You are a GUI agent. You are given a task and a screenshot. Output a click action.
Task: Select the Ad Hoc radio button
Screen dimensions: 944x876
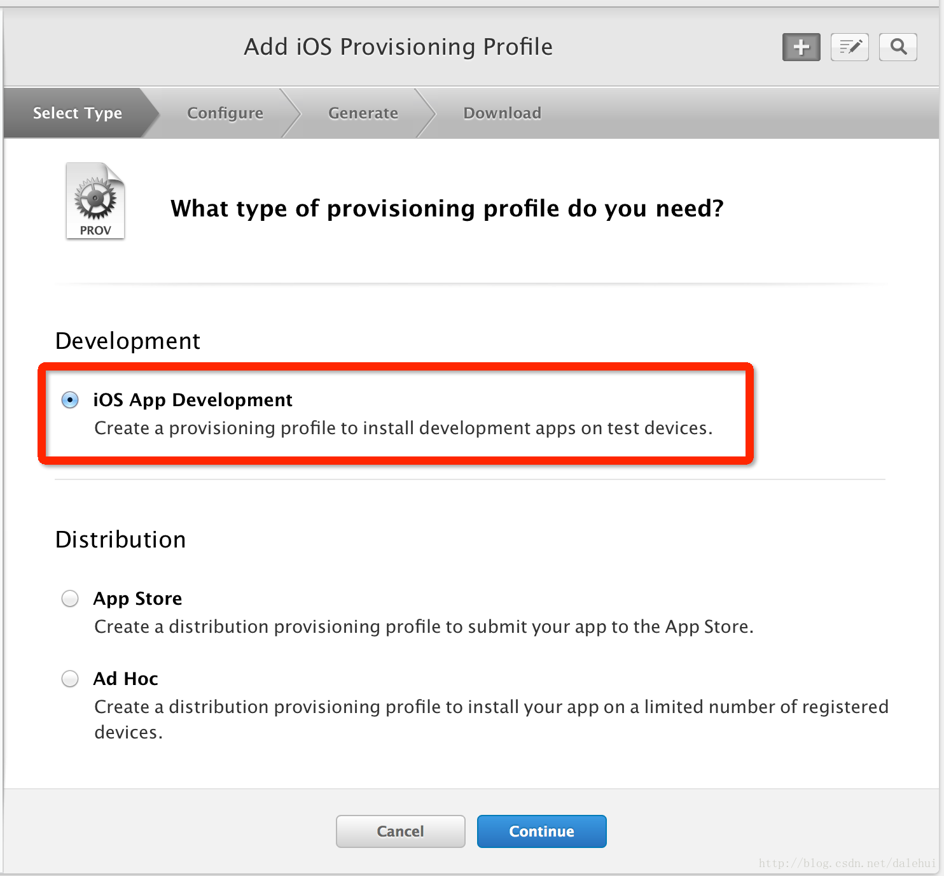[70, 679]
